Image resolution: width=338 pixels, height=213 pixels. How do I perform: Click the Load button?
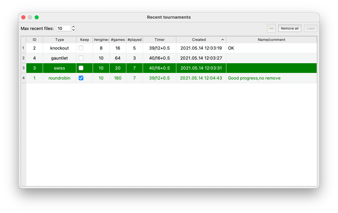coord(310,29)
